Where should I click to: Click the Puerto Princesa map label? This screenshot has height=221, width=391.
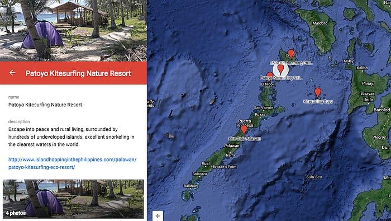click(x=245, y=123)
